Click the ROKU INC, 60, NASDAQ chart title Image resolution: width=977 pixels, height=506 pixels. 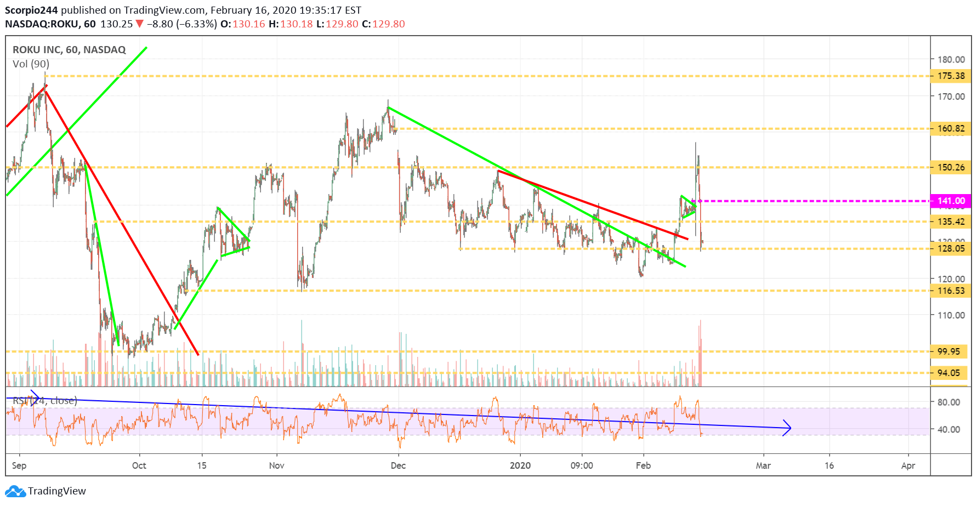pos(69,50)
